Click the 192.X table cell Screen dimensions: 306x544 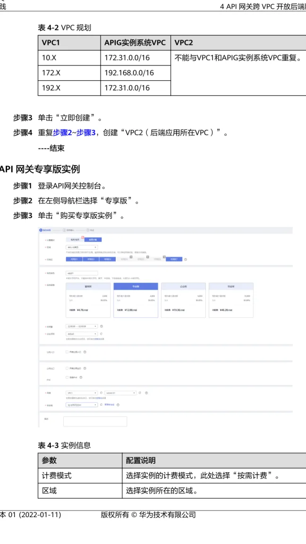[69, 88]
